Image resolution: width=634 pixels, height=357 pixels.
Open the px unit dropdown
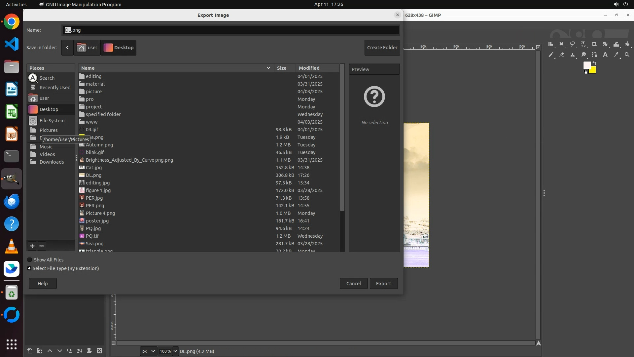pyautogui.click(x=148, y=351)
